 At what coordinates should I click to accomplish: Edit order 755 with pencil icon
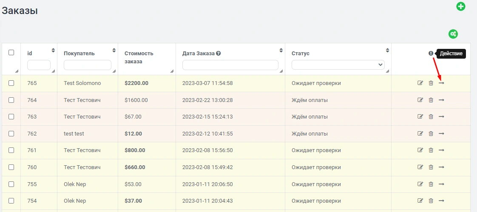click(420, 184)
